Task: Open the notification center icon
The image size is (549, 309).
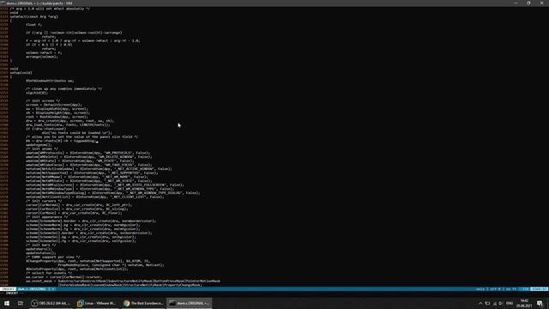Action: tap(540, 303)
